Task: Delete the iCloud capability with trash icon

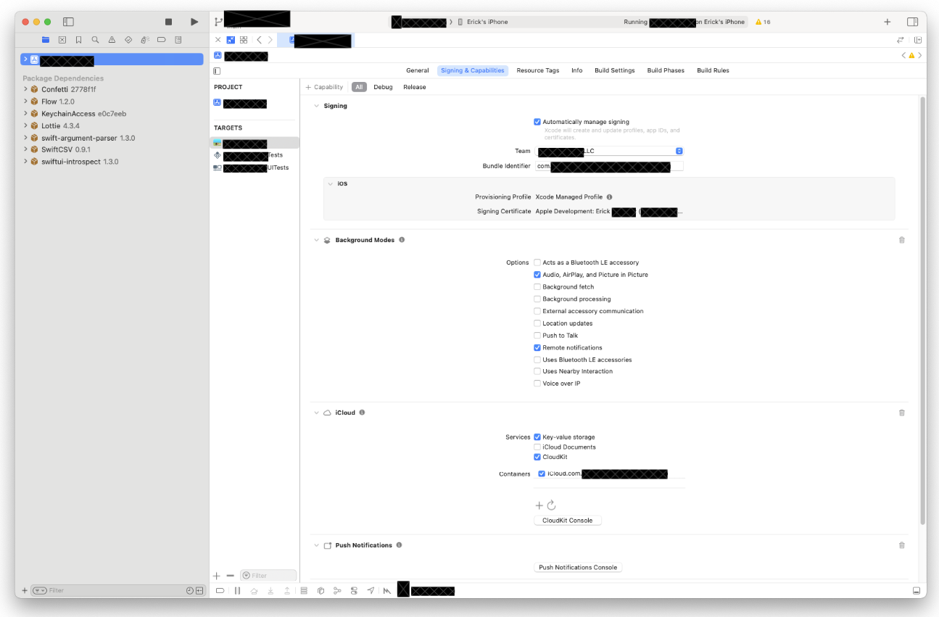Action: click(x=902, y=413)
